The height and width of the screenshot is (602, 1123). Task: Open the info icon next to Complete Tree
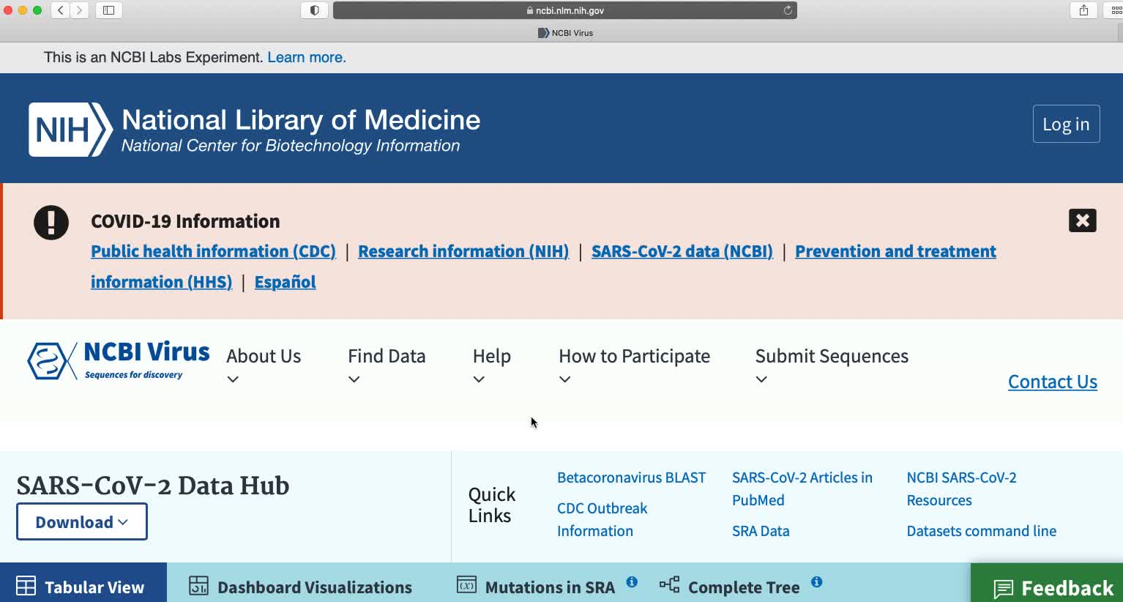[x=816, y=582]
